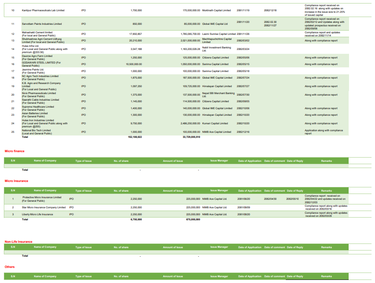Select the Kumari Capital Limited issue manager cell
Screen dimensions: 375x283
tap(215, 123)
